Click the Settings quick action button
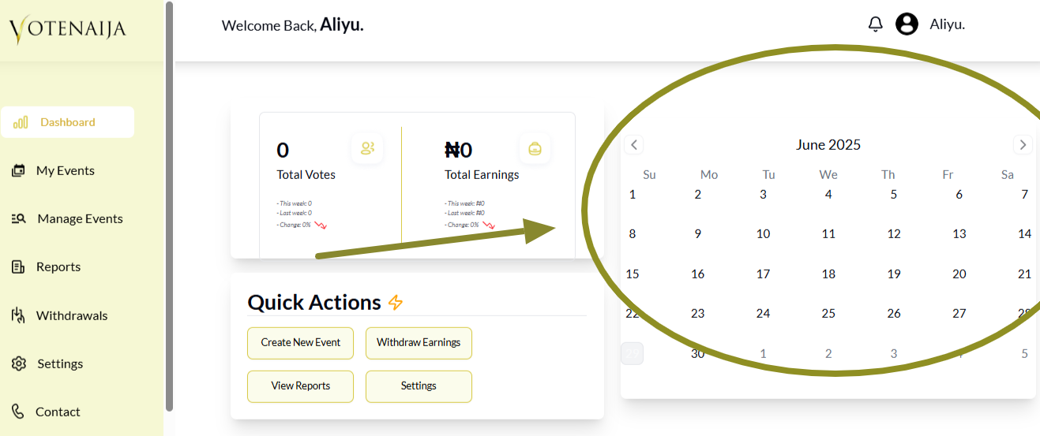Image resolution: width=1040 pixels, height=436 pixels. point(419,386)
